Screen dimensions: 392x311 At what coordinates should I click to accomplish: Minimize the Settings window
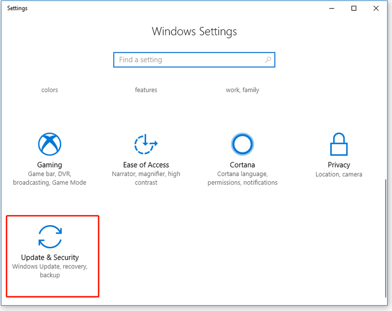click(332, 8)
